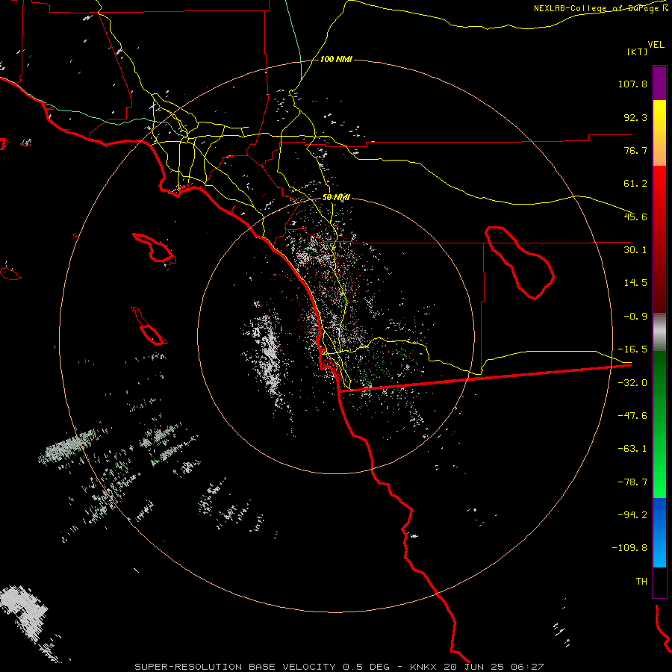Select the 92.3 legend value
The height and width of the screenshot is (672, 672).
pos(635,117)
